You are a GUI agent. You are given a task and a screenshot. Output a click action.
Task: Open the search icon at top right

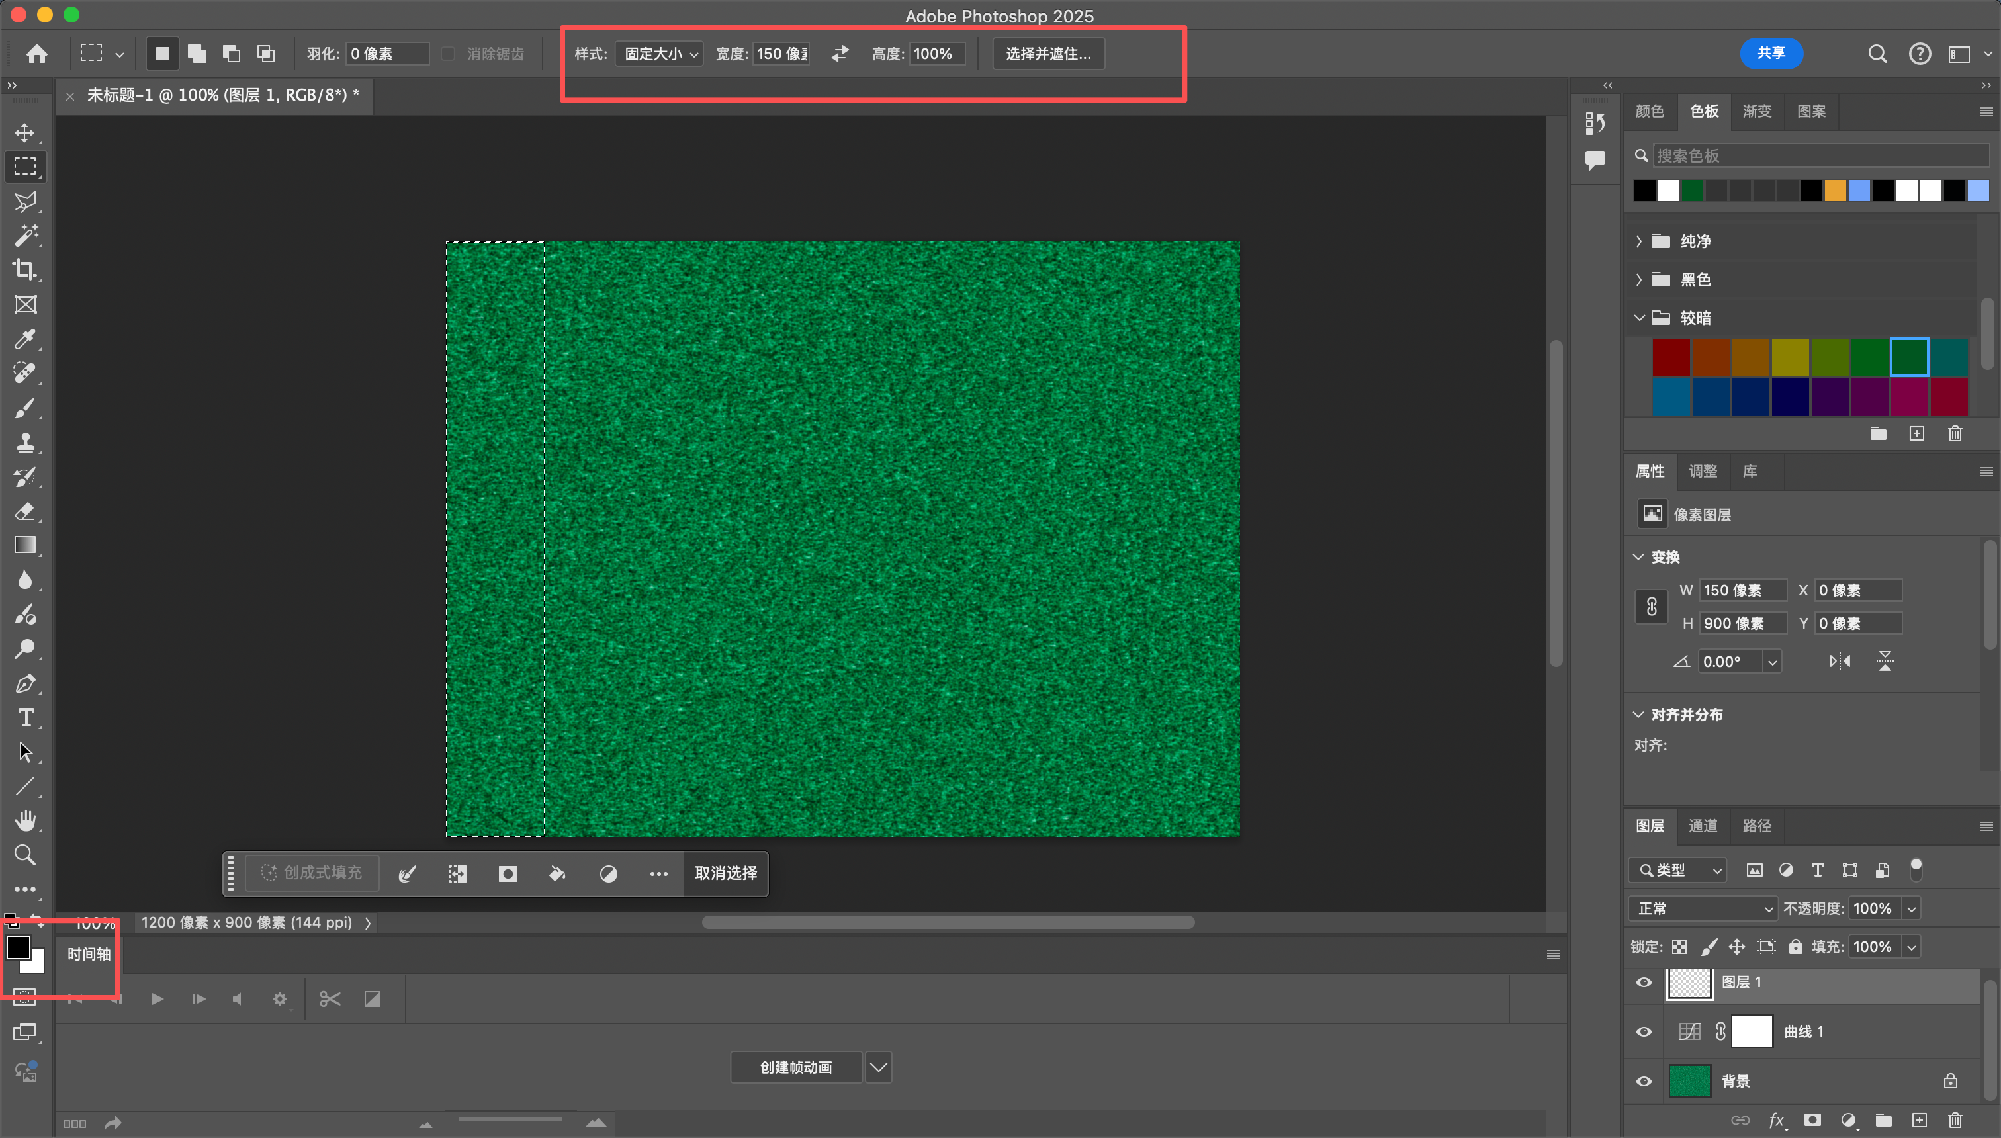[x=1877, y=53]
